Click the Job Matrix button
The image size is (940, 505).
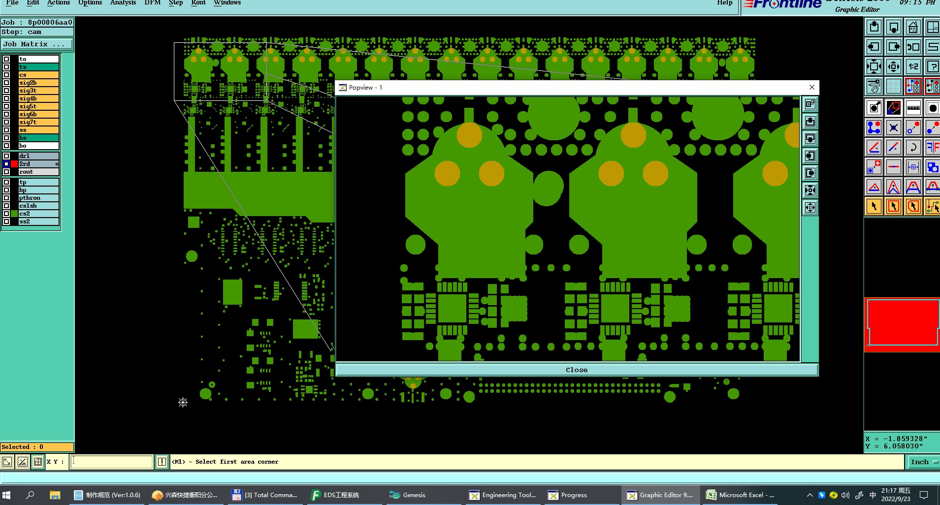point(36,44)
